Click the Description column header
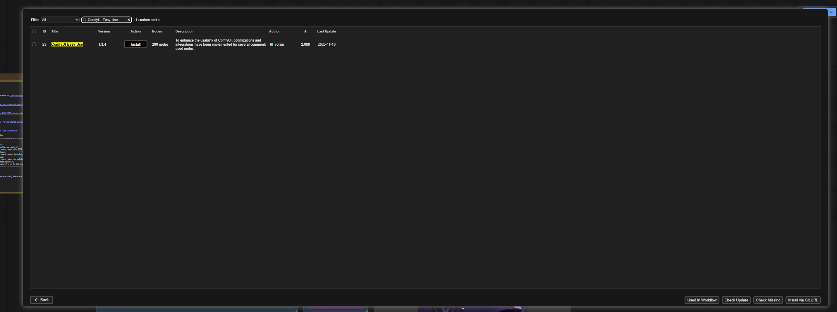 pyautogui.click(x=184, y=32)
